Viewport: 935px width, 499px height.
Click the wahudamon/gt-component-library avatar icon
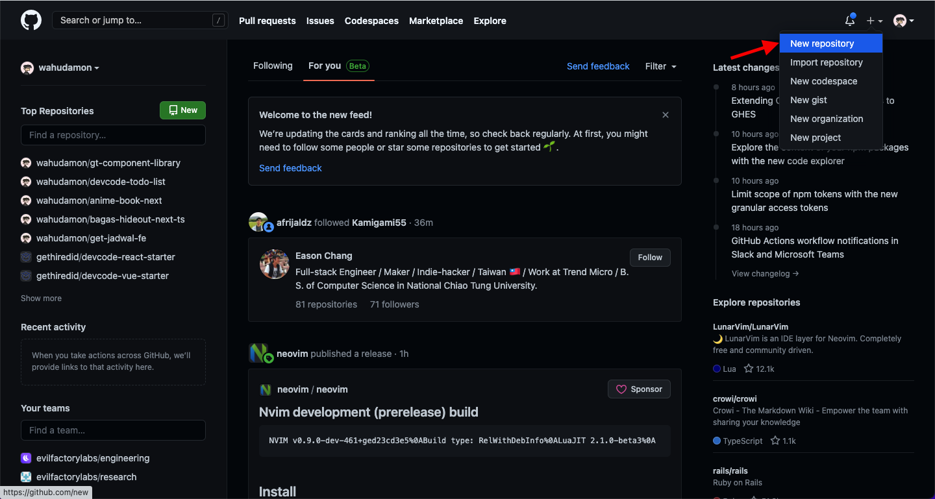point(26,163)
